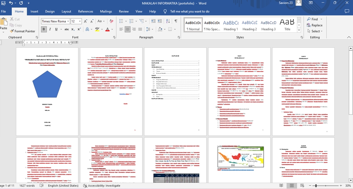Open the font name dropdown
Viewport: 353px width, 189px height.
[x=68, y=21]
